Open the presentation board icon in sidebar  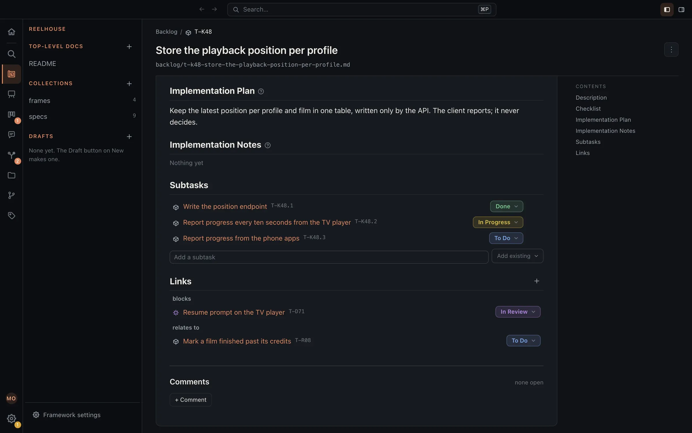(x=11, y=94)
